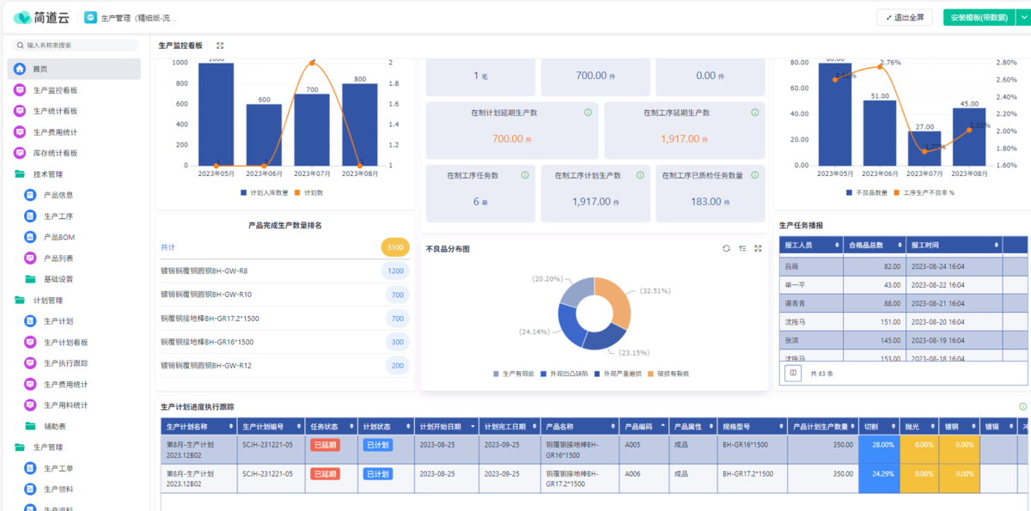
Task: Collapse the 技术管理 folder in the sidebar
Action: (48, 174)
